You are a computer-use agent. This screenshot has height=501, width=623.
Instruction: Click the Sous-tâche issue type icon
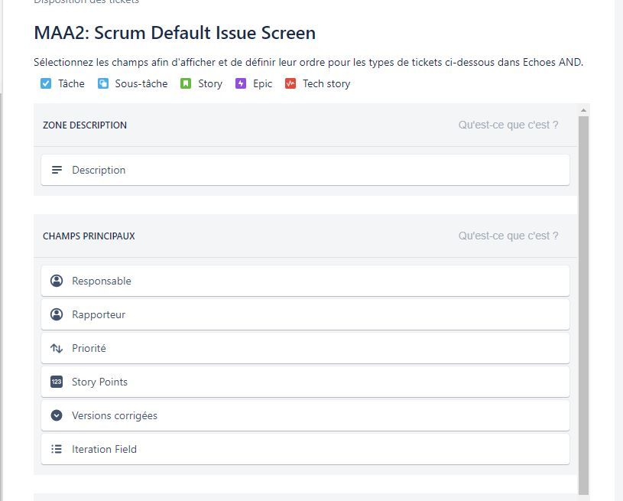103,83
